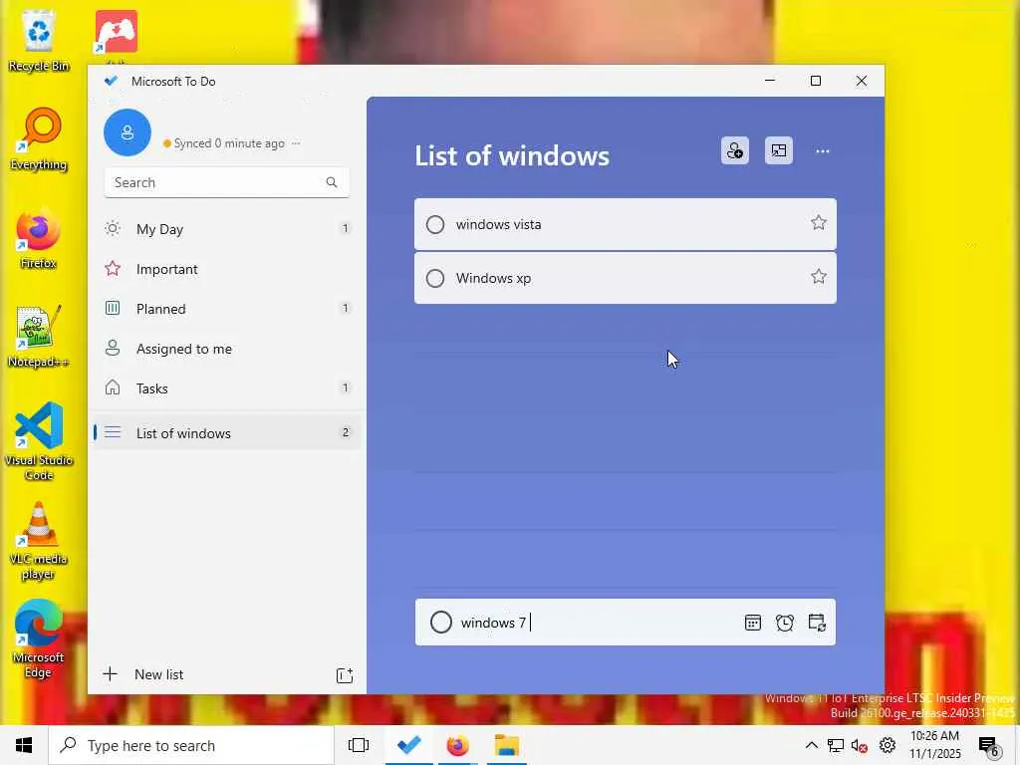
Task: Open Firefox desktop shortcut
Action: point(38,238)
